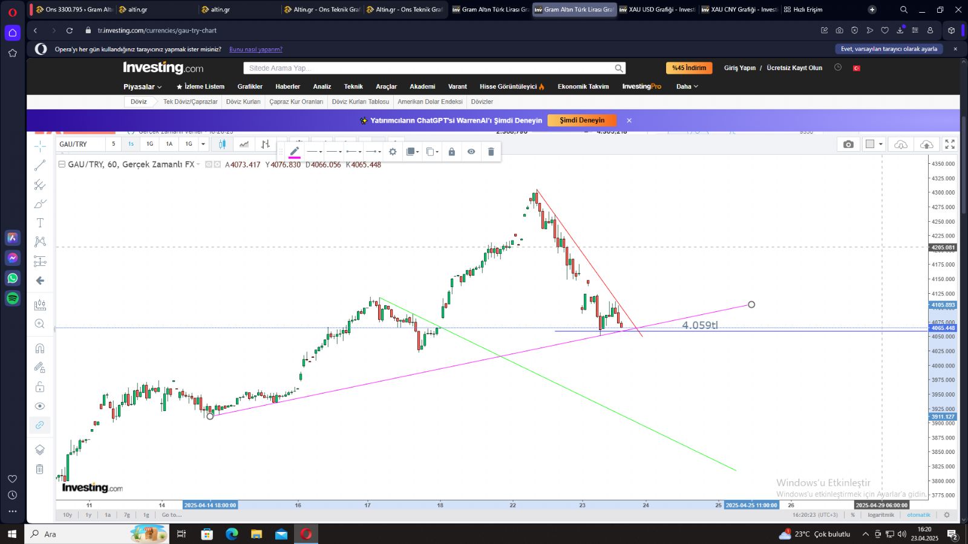968x544 pixels.
Task: Activate the magnet snap mode
Action: [x=40, y=348]
